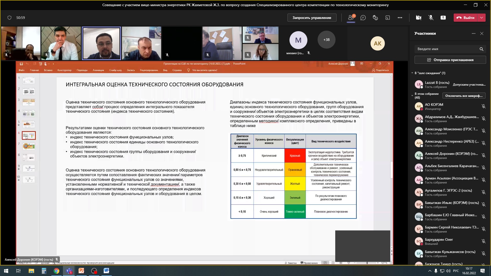Show the +38 additional participants
Image resolution: width=491 pixels, height=276 pixels.
coord(326,40)
